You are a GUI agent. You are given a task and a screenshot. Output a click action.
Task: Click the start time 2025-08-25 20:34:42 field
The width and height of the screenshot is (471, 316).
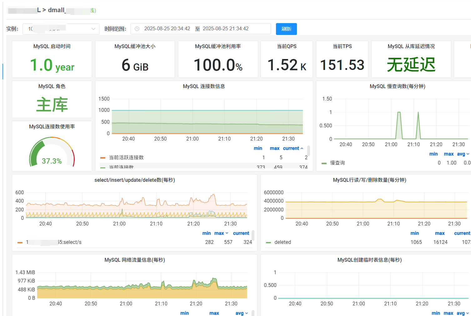[x=167, y=29]
